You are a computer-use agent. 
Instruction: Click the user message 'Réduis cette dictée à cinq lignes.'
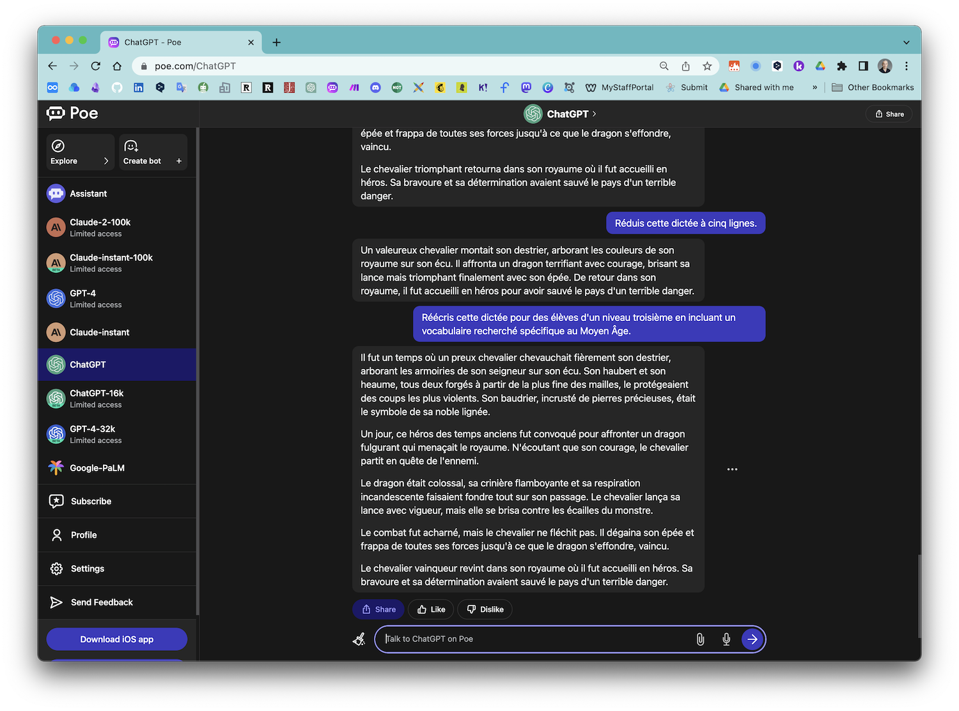pyautogui.click(x=685, y=223)
